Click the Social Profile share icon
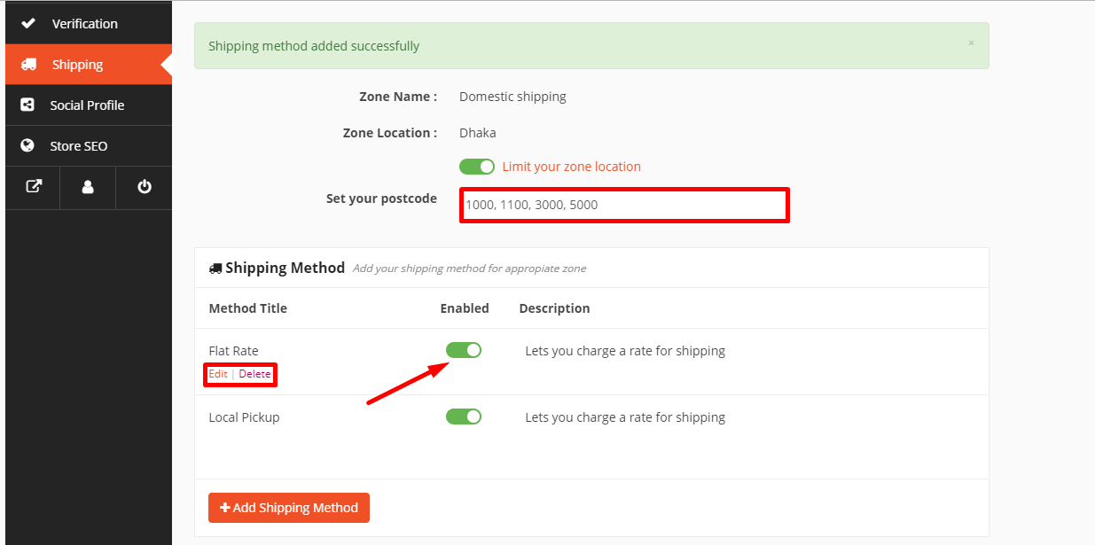Screen dimensions: 1095x545 pos(27,105)
